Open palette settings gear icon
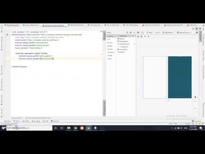The width and height of the screenshot is (205, 154). click(x=131, y=33)
